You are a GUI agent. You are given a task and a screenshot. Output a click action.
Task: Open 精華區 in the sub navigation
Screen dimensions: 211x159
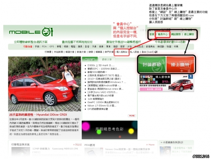pos(99,52)
